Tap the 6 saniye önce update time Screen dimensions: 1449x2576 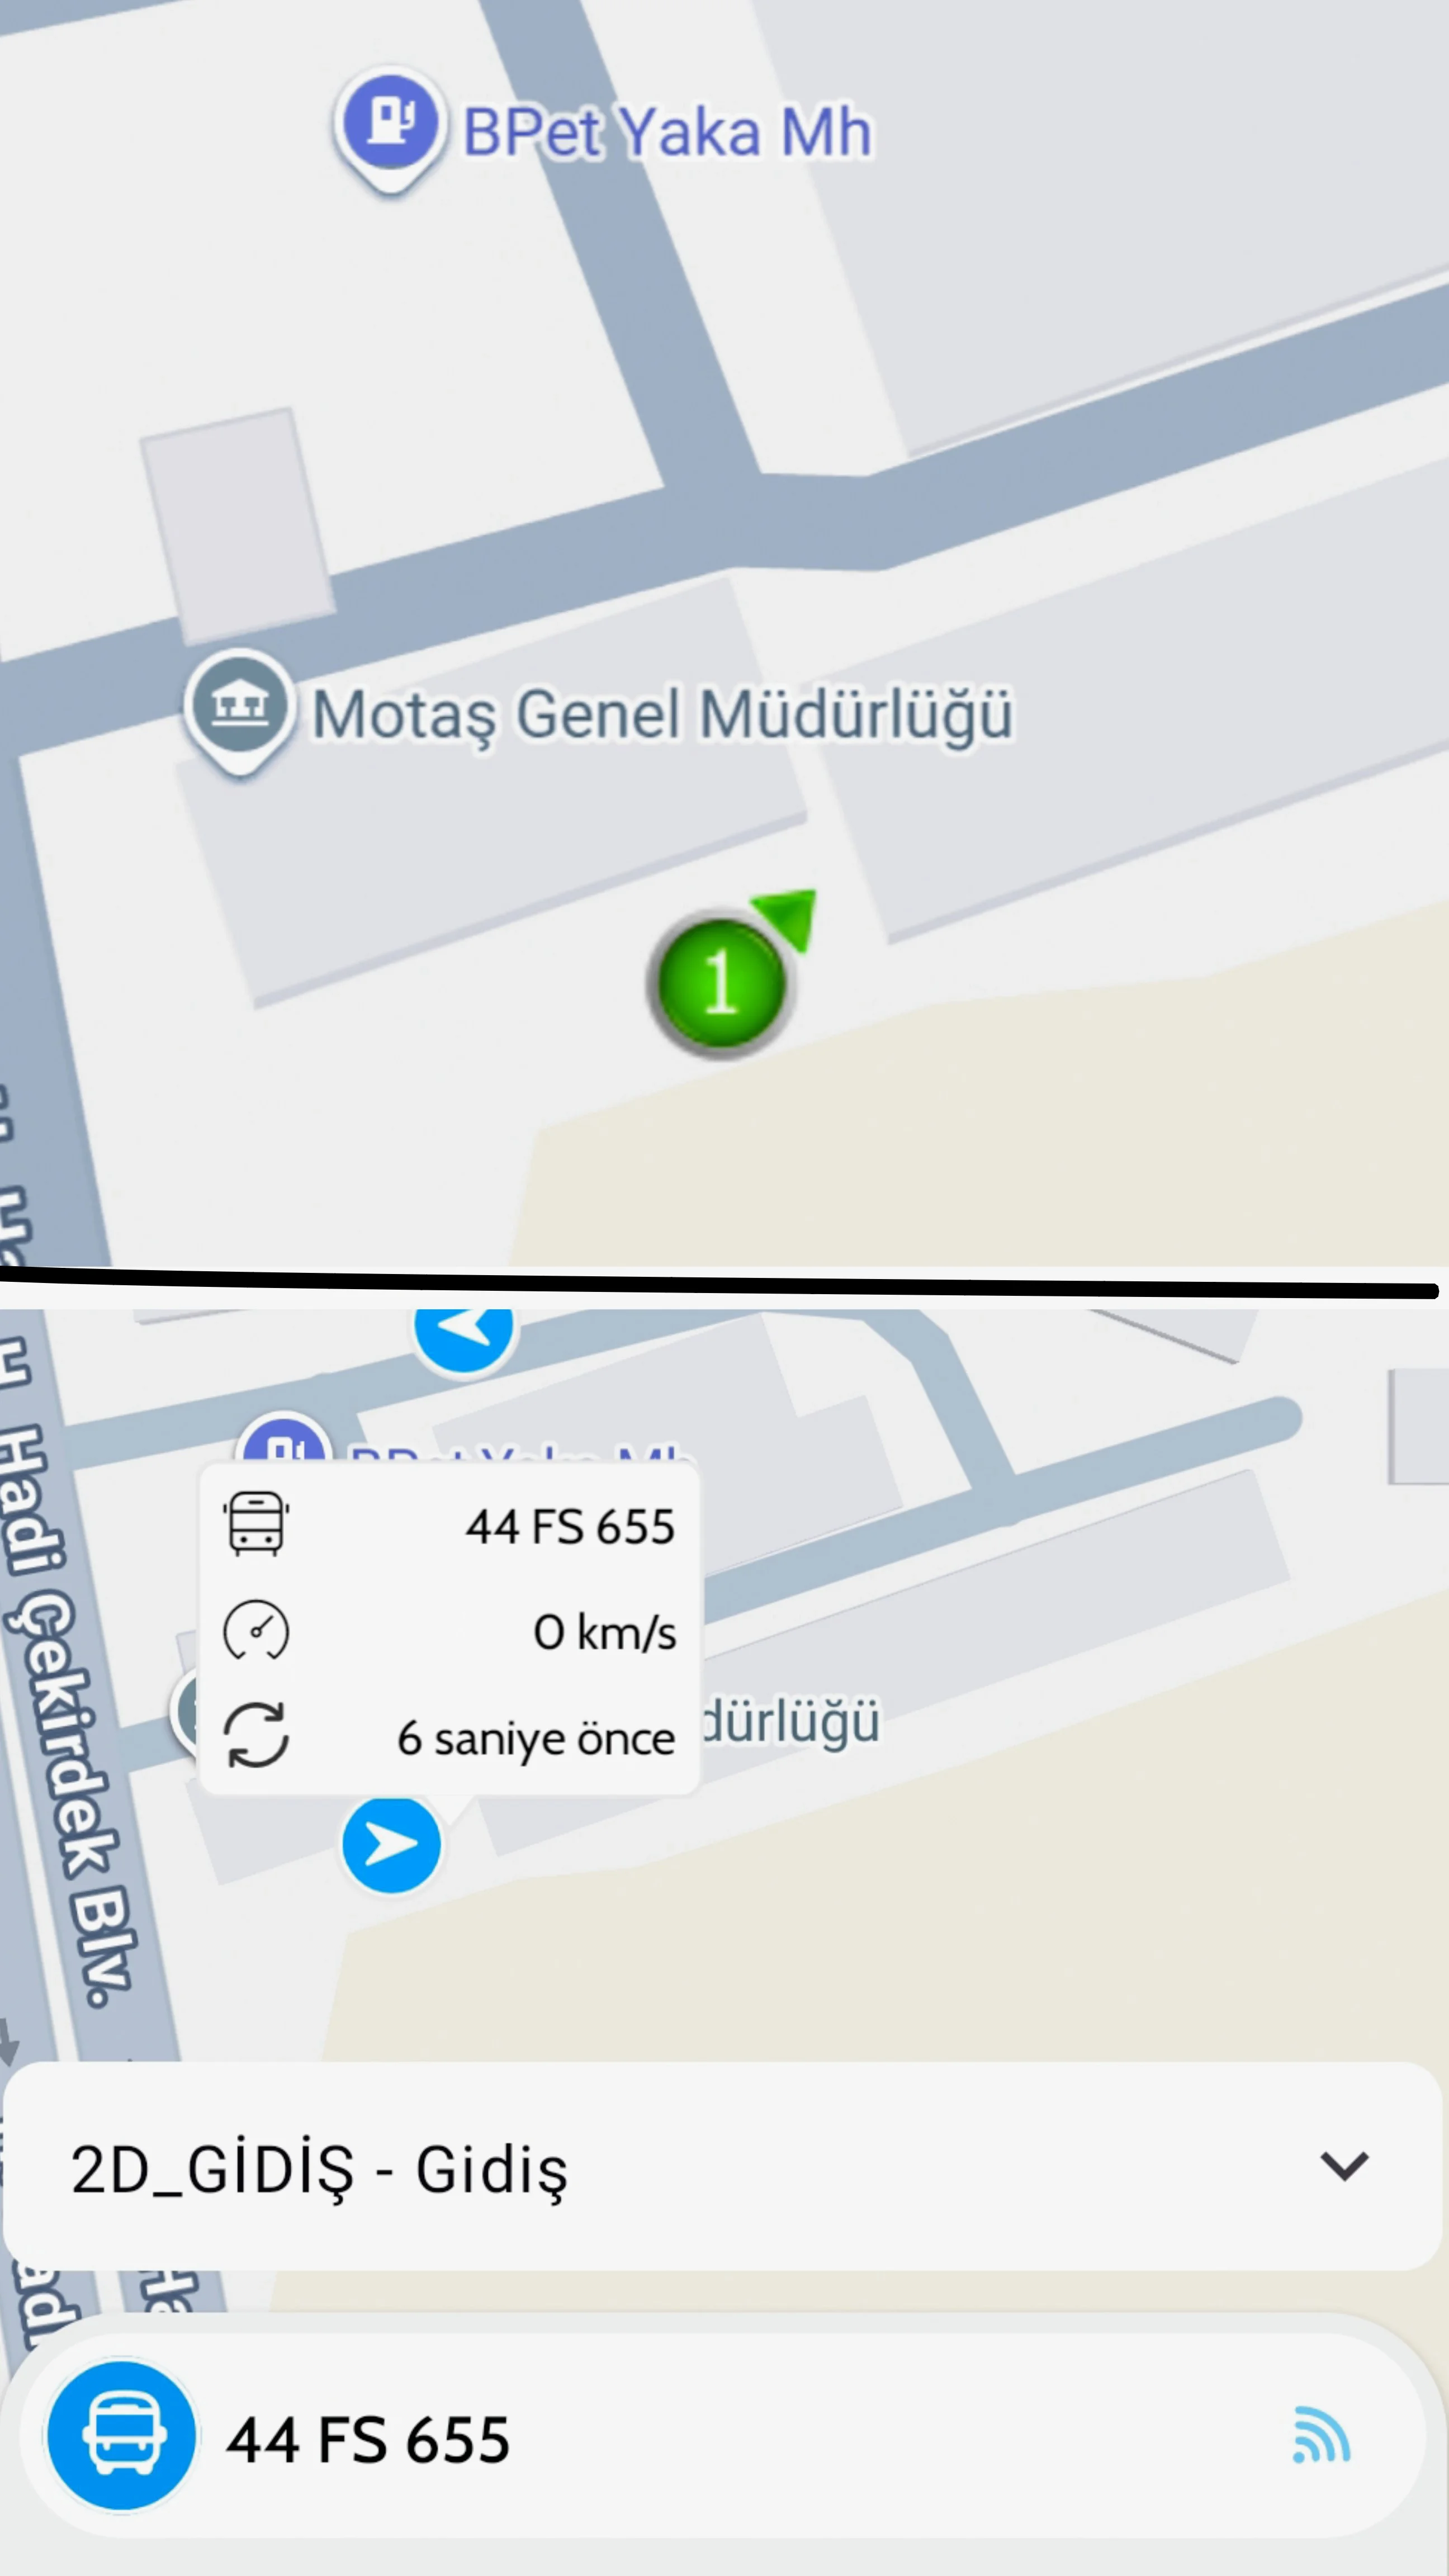(x=536, y=1738)
